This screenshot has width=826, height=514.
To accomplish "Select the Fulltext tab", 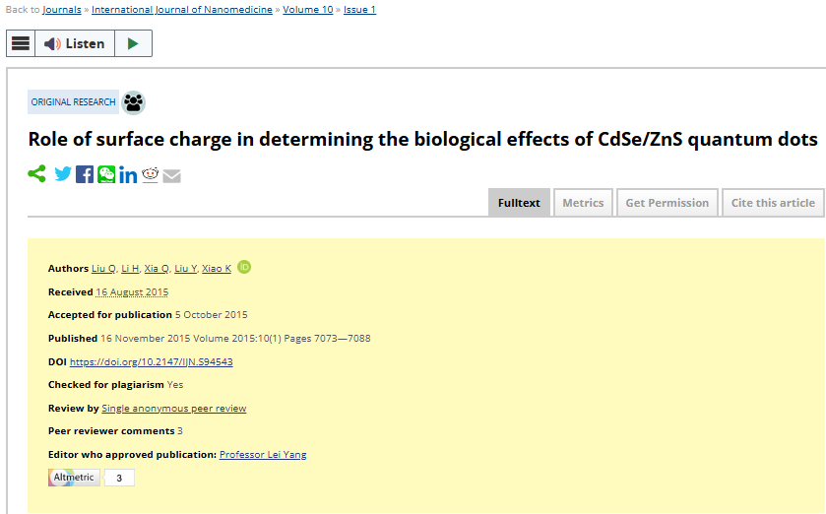I will pyautogui.click(x=519, y=203).
